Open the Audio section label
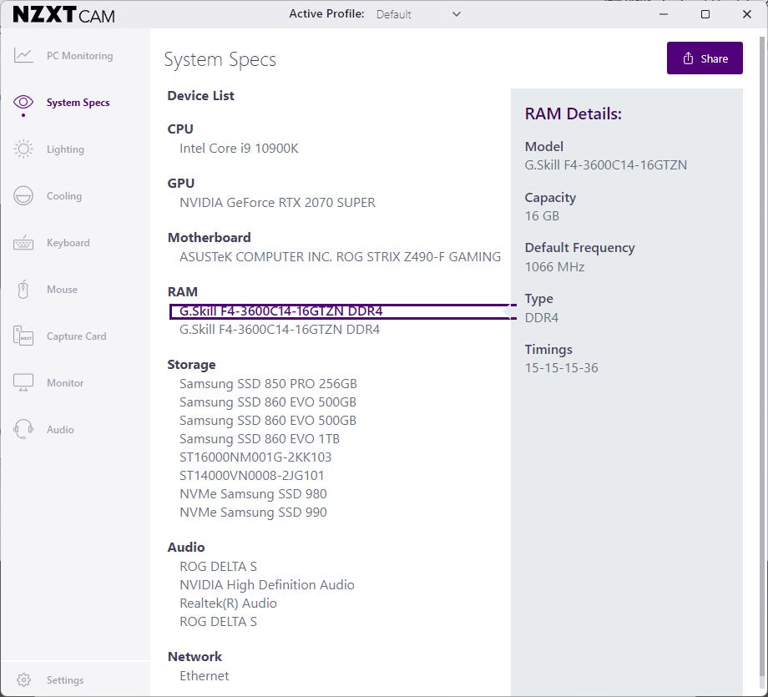Screen dimensions: 768x697 coord(60,430)
